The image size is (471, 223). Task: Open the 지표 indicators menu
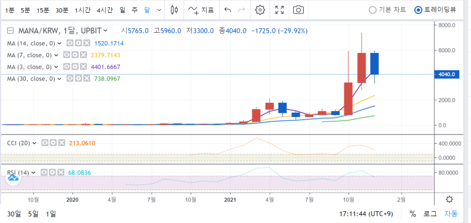coord(201,10)
